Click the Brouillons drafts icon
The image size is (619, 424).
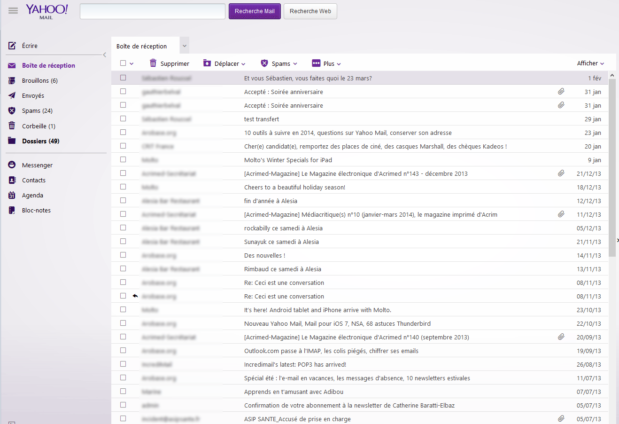point(12,80)
